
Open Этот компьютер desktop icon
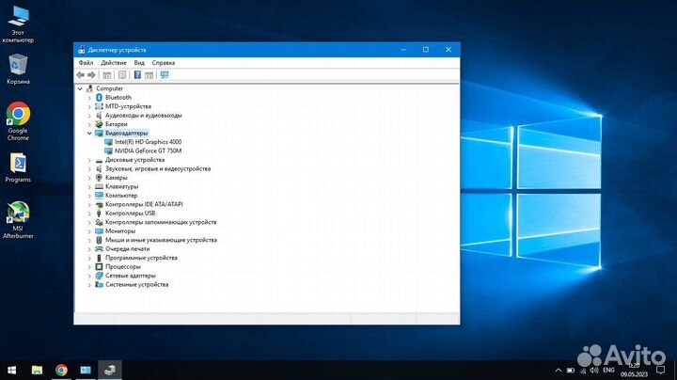click(x=18, y=22)
